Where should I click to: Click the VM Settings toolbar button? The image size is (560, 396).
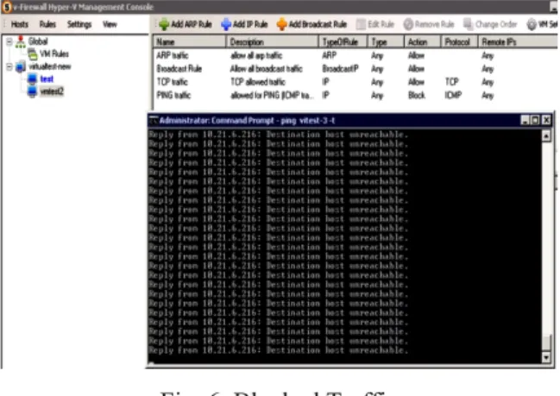click(x=541, y=24)
